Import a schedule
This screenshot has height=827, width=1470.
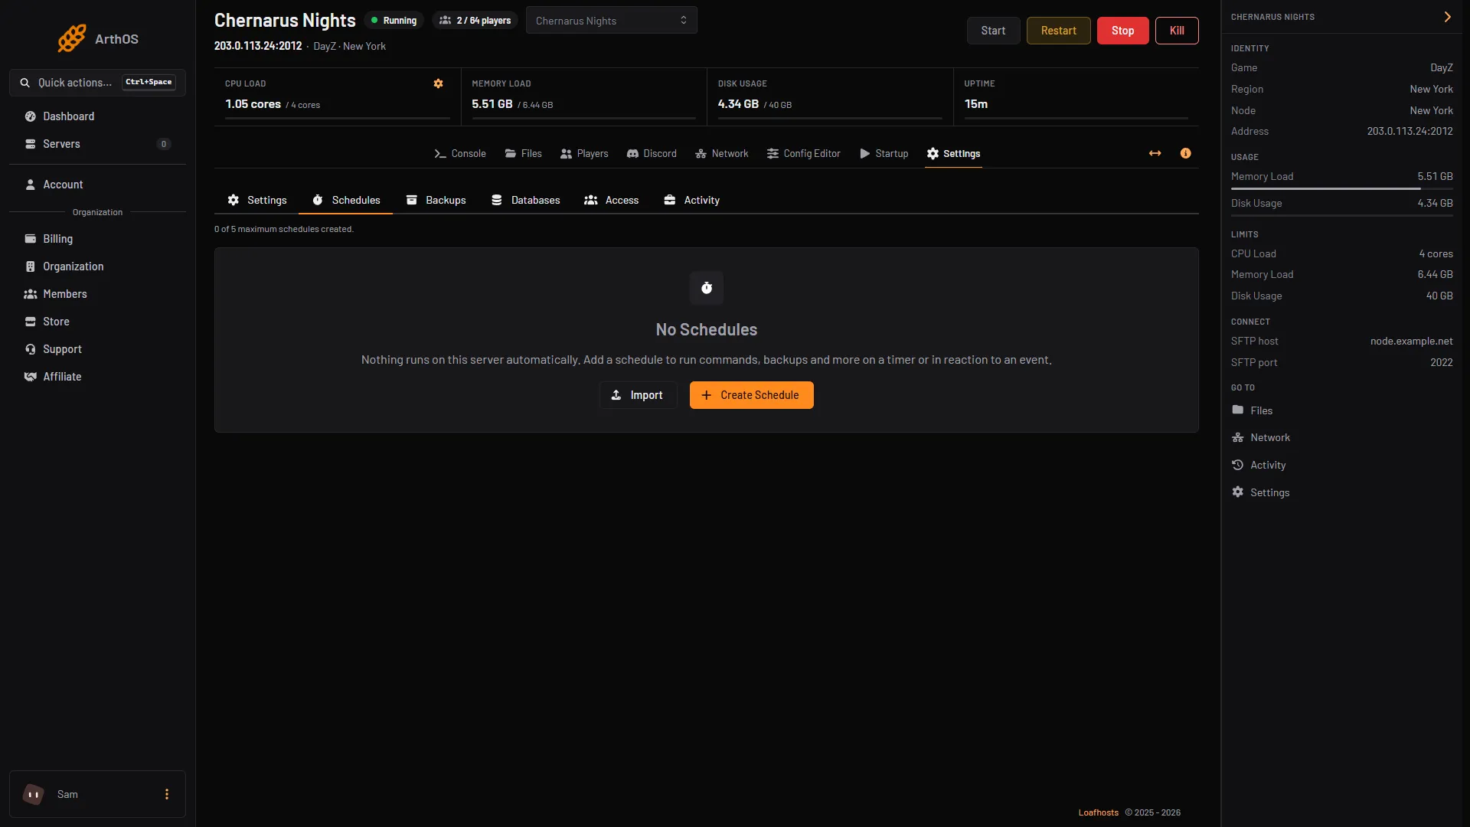tap(638, 395)
